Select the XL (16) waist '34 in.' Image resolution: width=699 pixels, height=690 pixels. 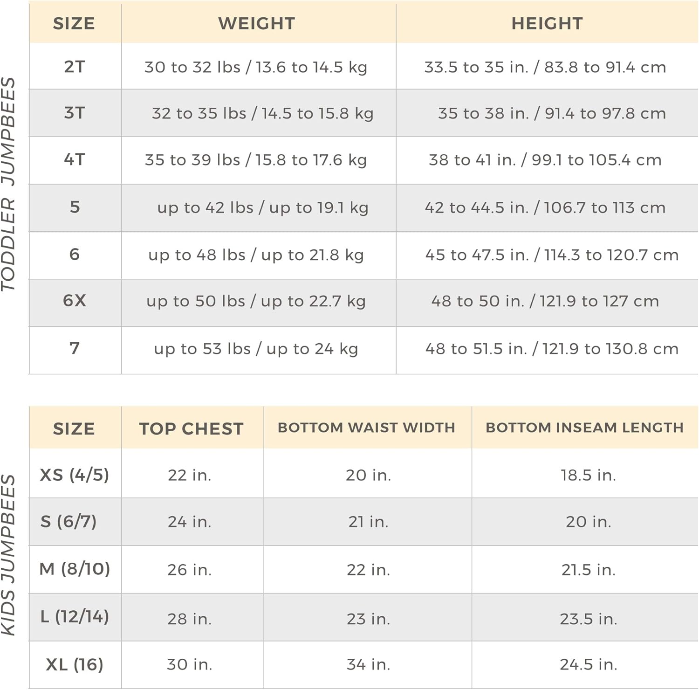(368, 664)
